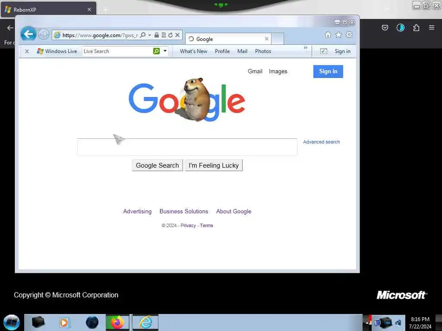The height and width of the screenshot is (331, 442).
Task: Stop loading with the address bar X icon
Action: [177, 35]
